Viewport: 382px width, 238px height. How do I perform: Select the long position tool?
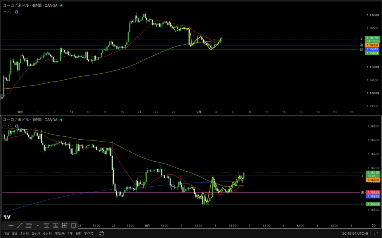(56, 226)
